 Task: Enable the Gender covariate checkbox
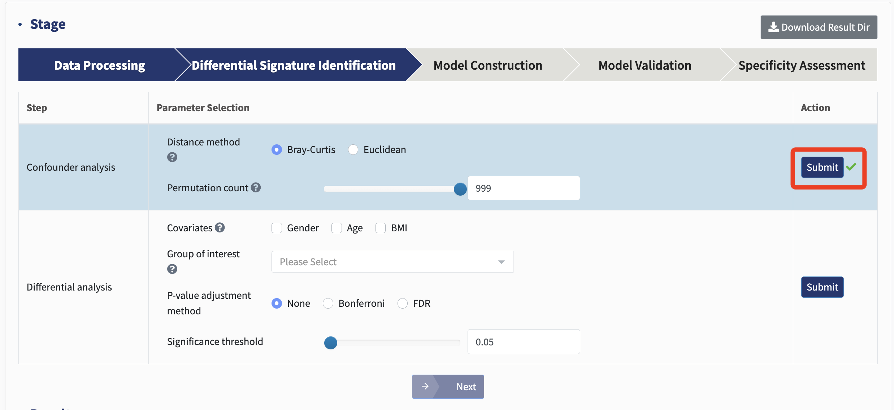coord(277,228)
